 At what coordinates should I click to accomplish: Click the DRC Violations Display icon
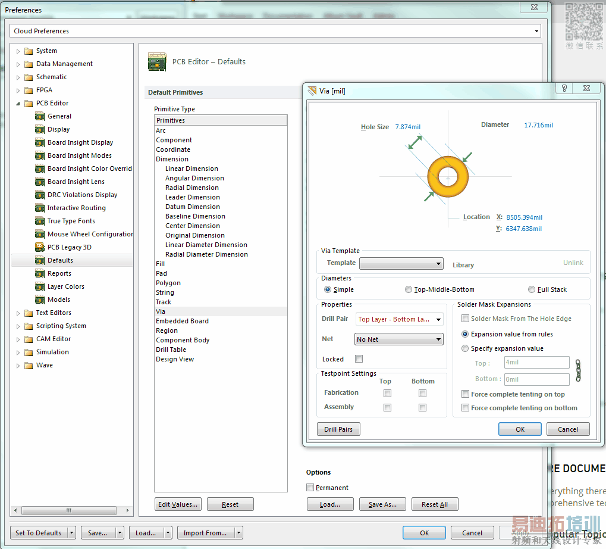tap(40, 195)
